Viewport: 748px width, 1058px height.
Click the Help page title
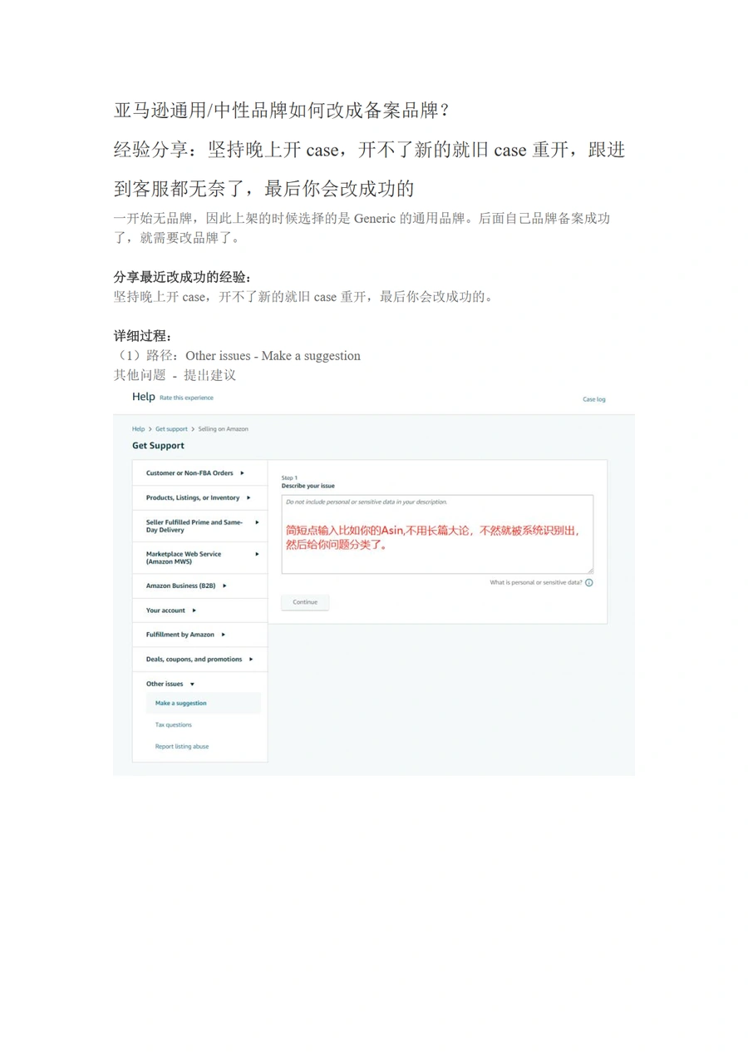click(x=143, y=397)
